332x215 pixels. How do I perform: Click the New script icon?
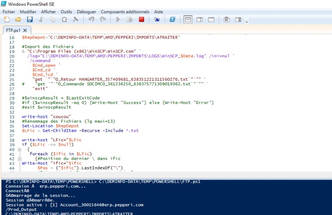point(7,19)
